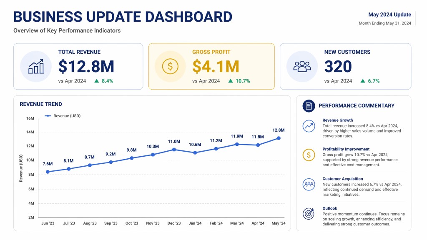Click vs Apr 2024 in the Gross Profit card
Viewport: 427px width, 240px height.
(x=206, y=81)
